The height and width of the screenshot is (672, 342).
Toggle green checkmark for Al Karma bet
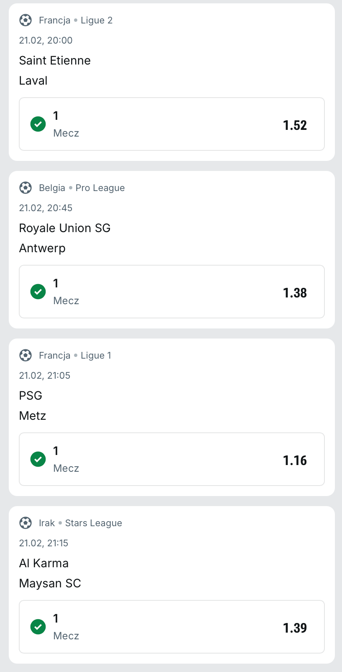[x=38, y=627]
